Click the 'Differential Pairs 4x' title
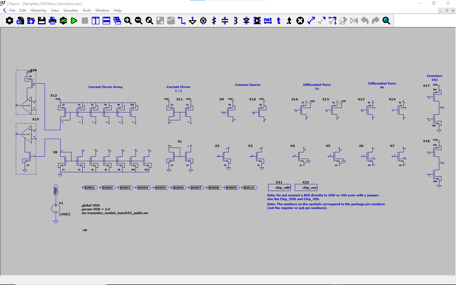 point(382,85)
